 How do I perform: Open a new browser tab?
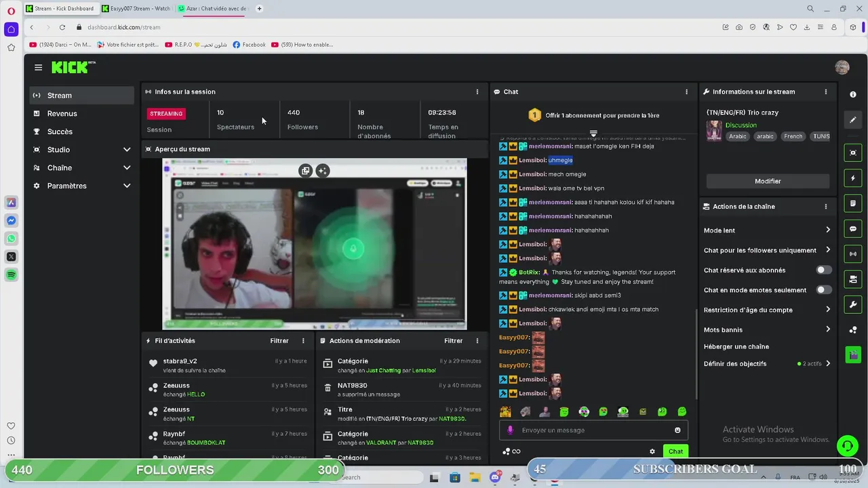(x=259, y=9)
